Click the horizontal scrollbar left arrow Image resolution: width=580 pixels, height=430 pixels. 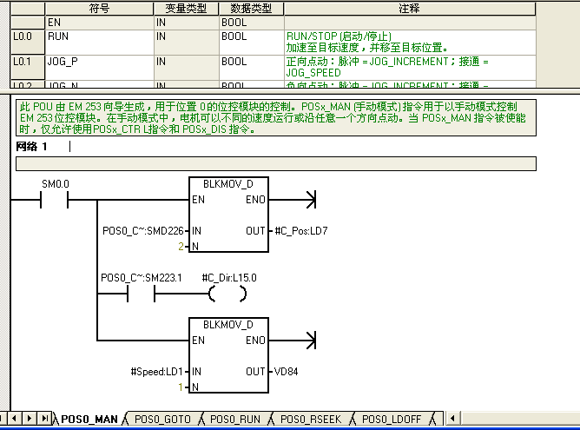tap(452, 419)
